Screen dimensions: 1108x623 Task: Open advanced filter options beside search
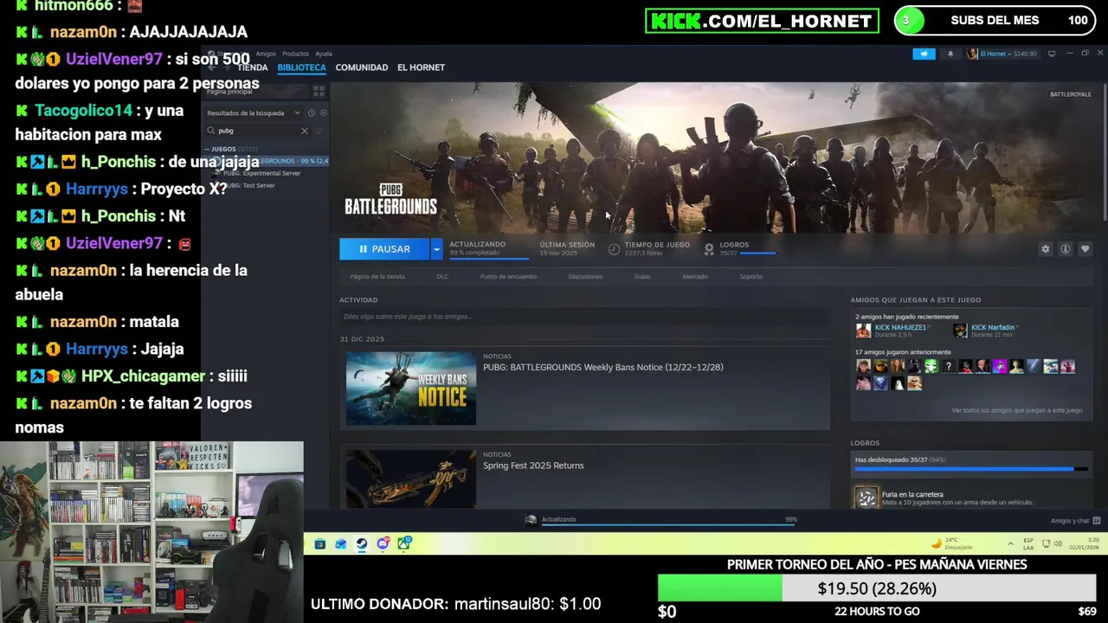point(319,131)
